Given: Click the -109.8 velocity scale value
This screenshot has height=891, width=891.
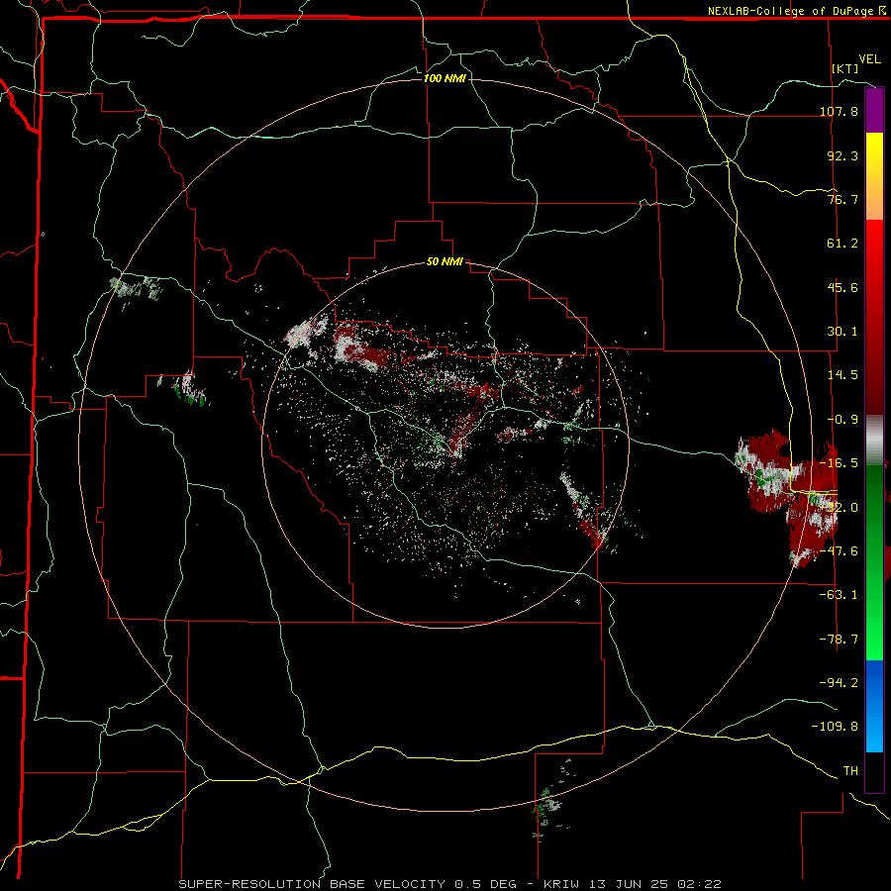Looking at the screenshot, I should pyautogui.click(x=836, y=727).
